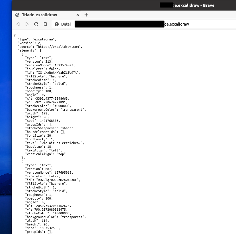Image resolution: width=236 pixels, height=234 pixels.
Task: Click the forward navigation arrow
Action: (27, 24)
